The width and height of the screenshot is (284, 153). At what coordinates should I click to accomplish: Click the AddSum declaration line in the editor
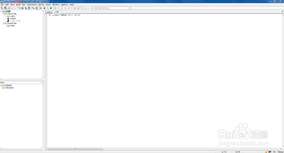tap(64, 15)
